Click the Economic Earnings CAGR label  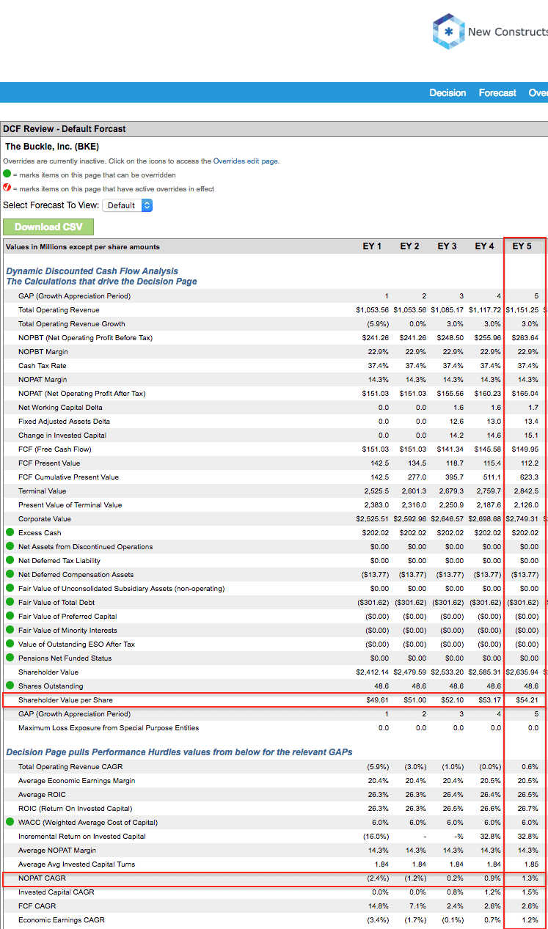[62, 919]
